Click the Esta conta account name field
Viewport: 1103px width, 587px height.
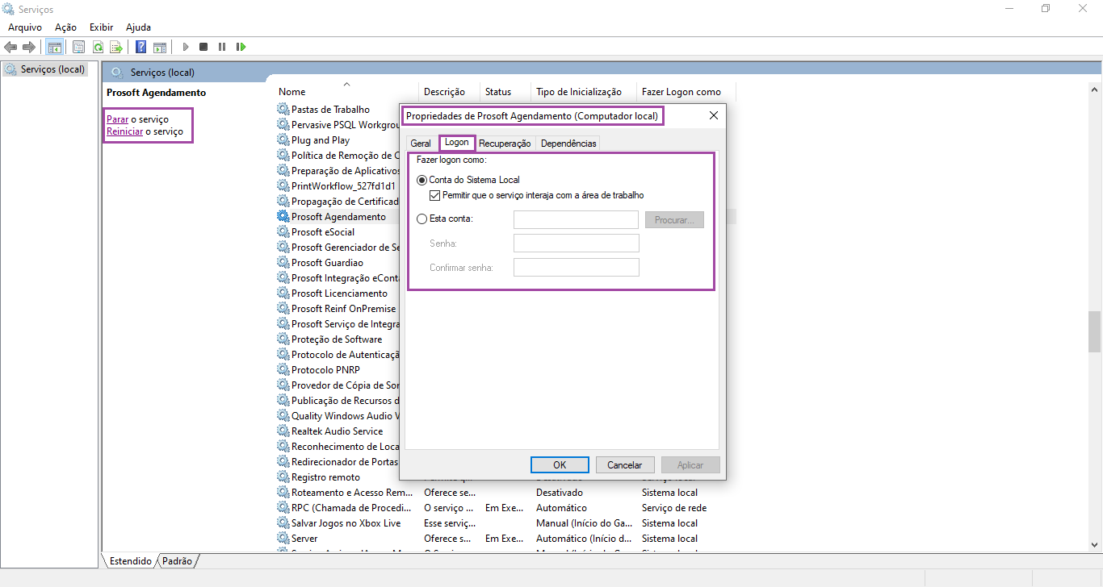point(577,220)
